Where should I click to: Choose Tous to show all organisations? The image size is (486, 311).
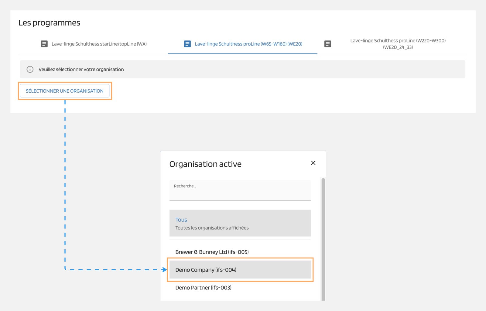(181, 220)
